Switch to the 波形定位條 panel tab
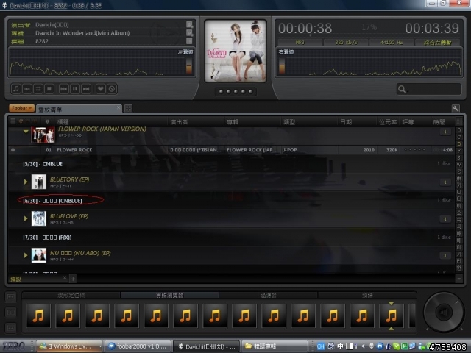This screenshot has height=353, width=471. [x=71, y=296]
